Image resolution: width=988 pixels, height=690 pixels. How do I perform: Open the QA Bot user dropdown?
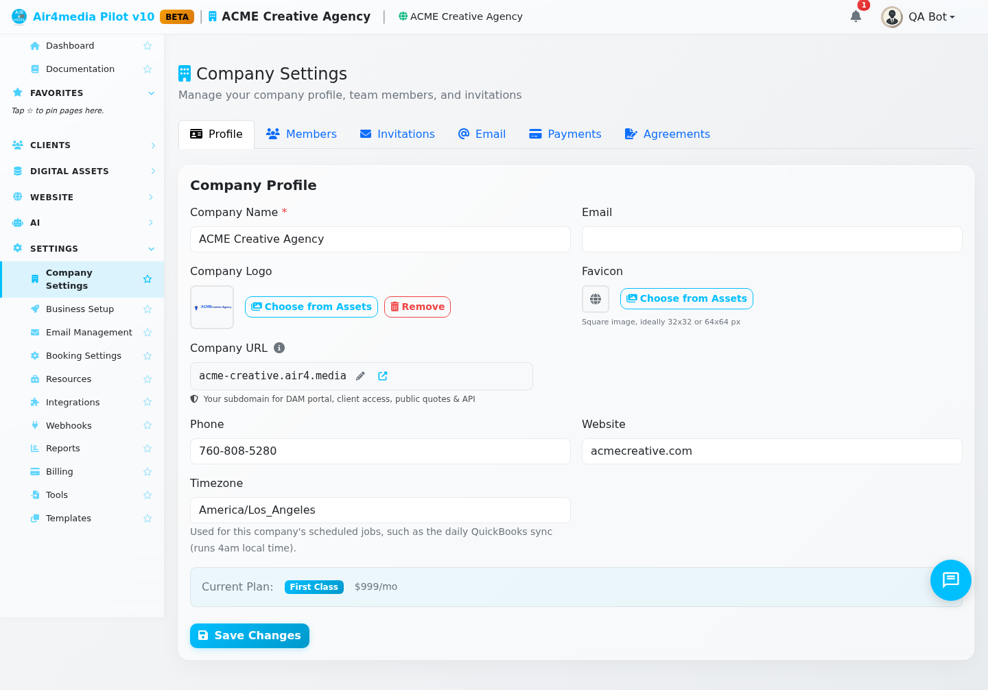918,16
